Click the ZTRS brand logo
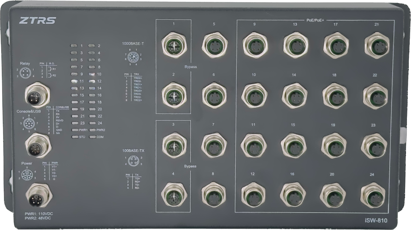 (x=37, y=21)
